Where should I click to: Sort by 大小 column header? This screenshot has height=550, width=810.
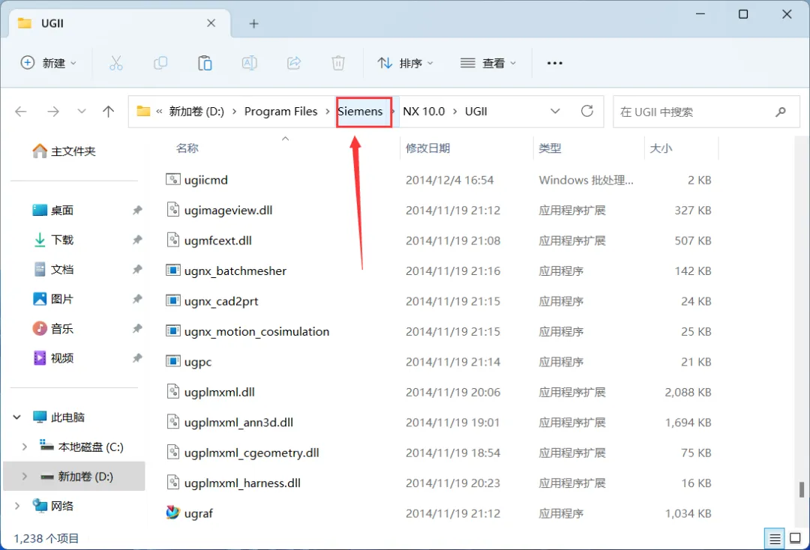pos(661,148)
